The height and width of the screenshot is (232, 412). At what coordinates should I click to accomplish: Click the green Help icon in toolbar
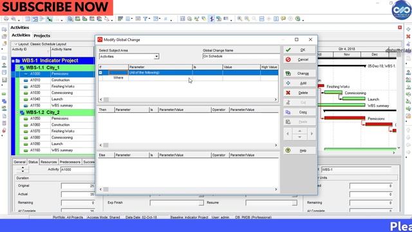click(297, 19)
